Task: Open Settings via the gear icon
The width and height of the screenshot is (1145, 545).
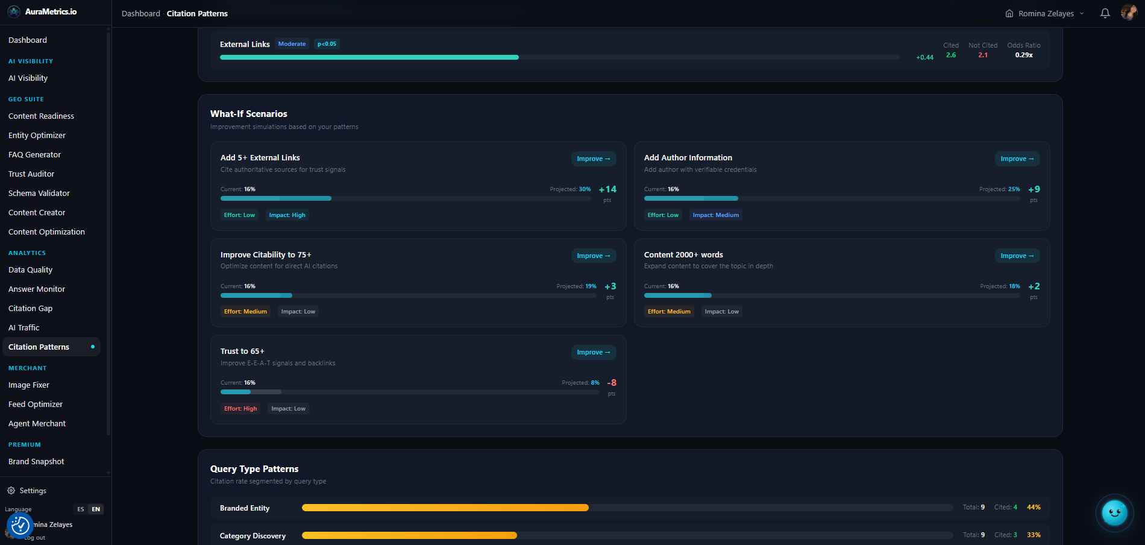Action: (x=10, y=490)
